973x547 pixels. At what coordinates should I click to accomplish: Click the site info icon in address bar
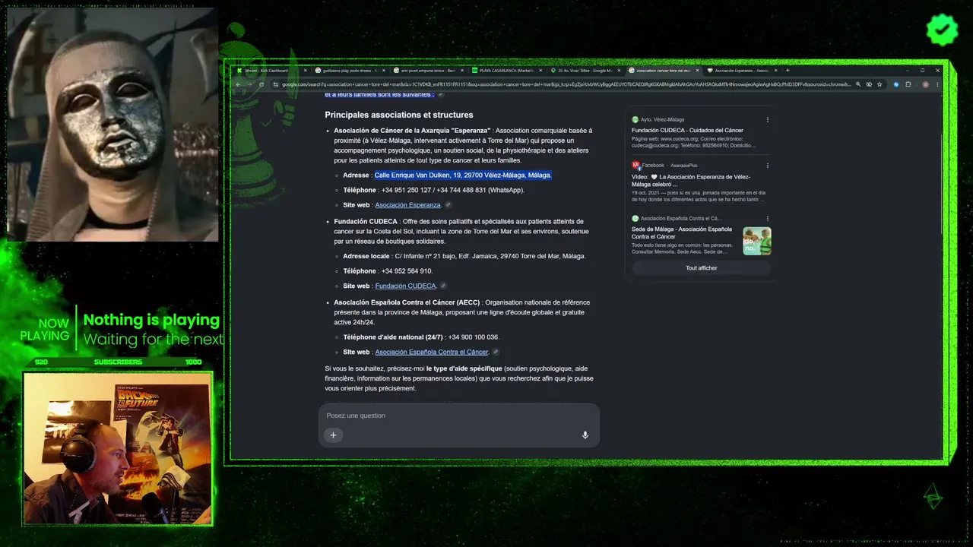point(276,84)
